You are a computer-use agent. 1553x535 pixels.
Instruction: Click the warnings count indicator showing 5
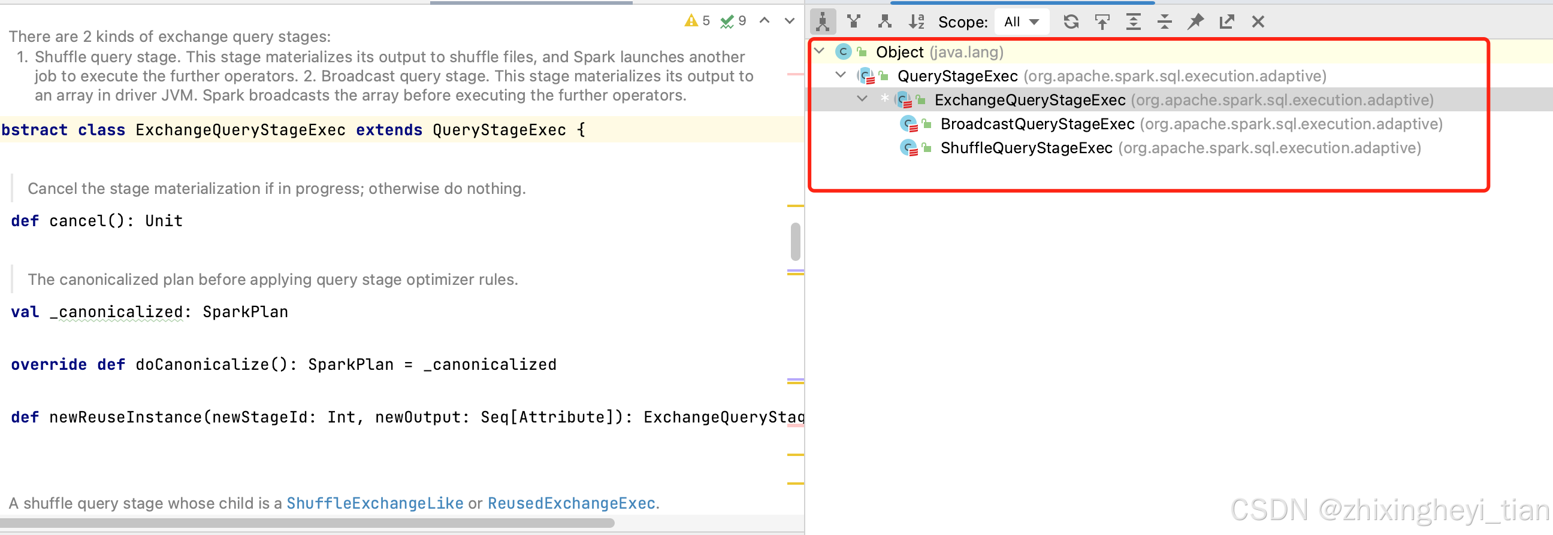(697, 21)
